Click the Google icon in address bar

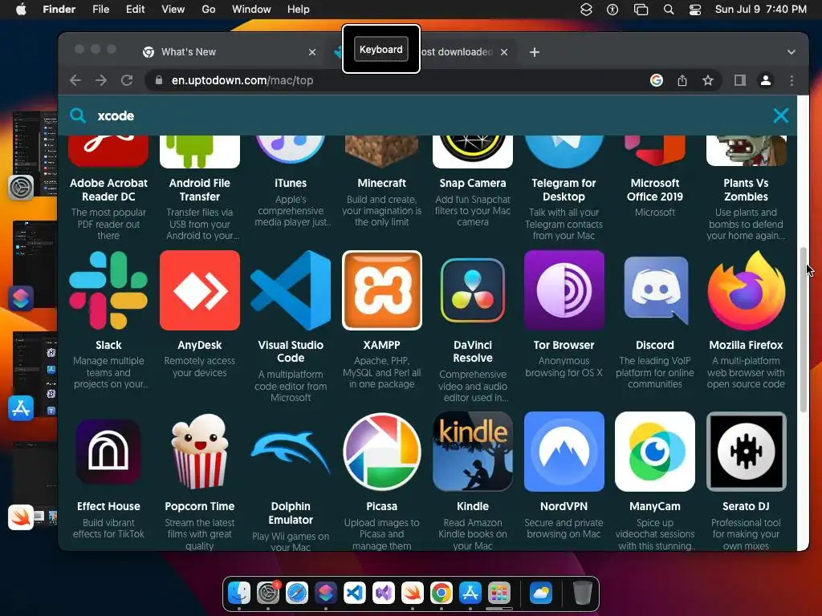(657, 80)
